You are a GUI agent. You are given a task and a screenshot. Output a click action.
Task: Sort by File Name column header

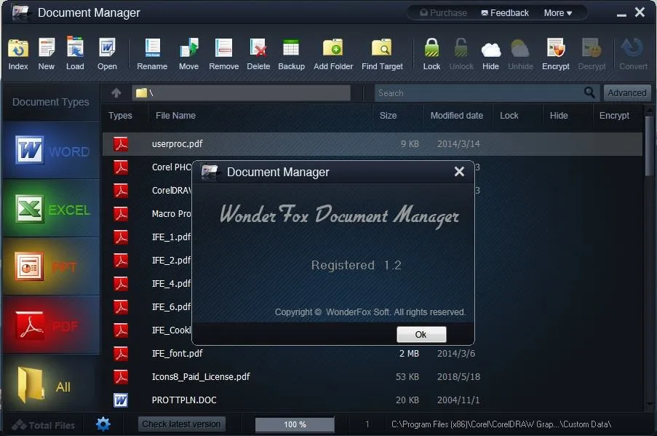tap(175, 115)
